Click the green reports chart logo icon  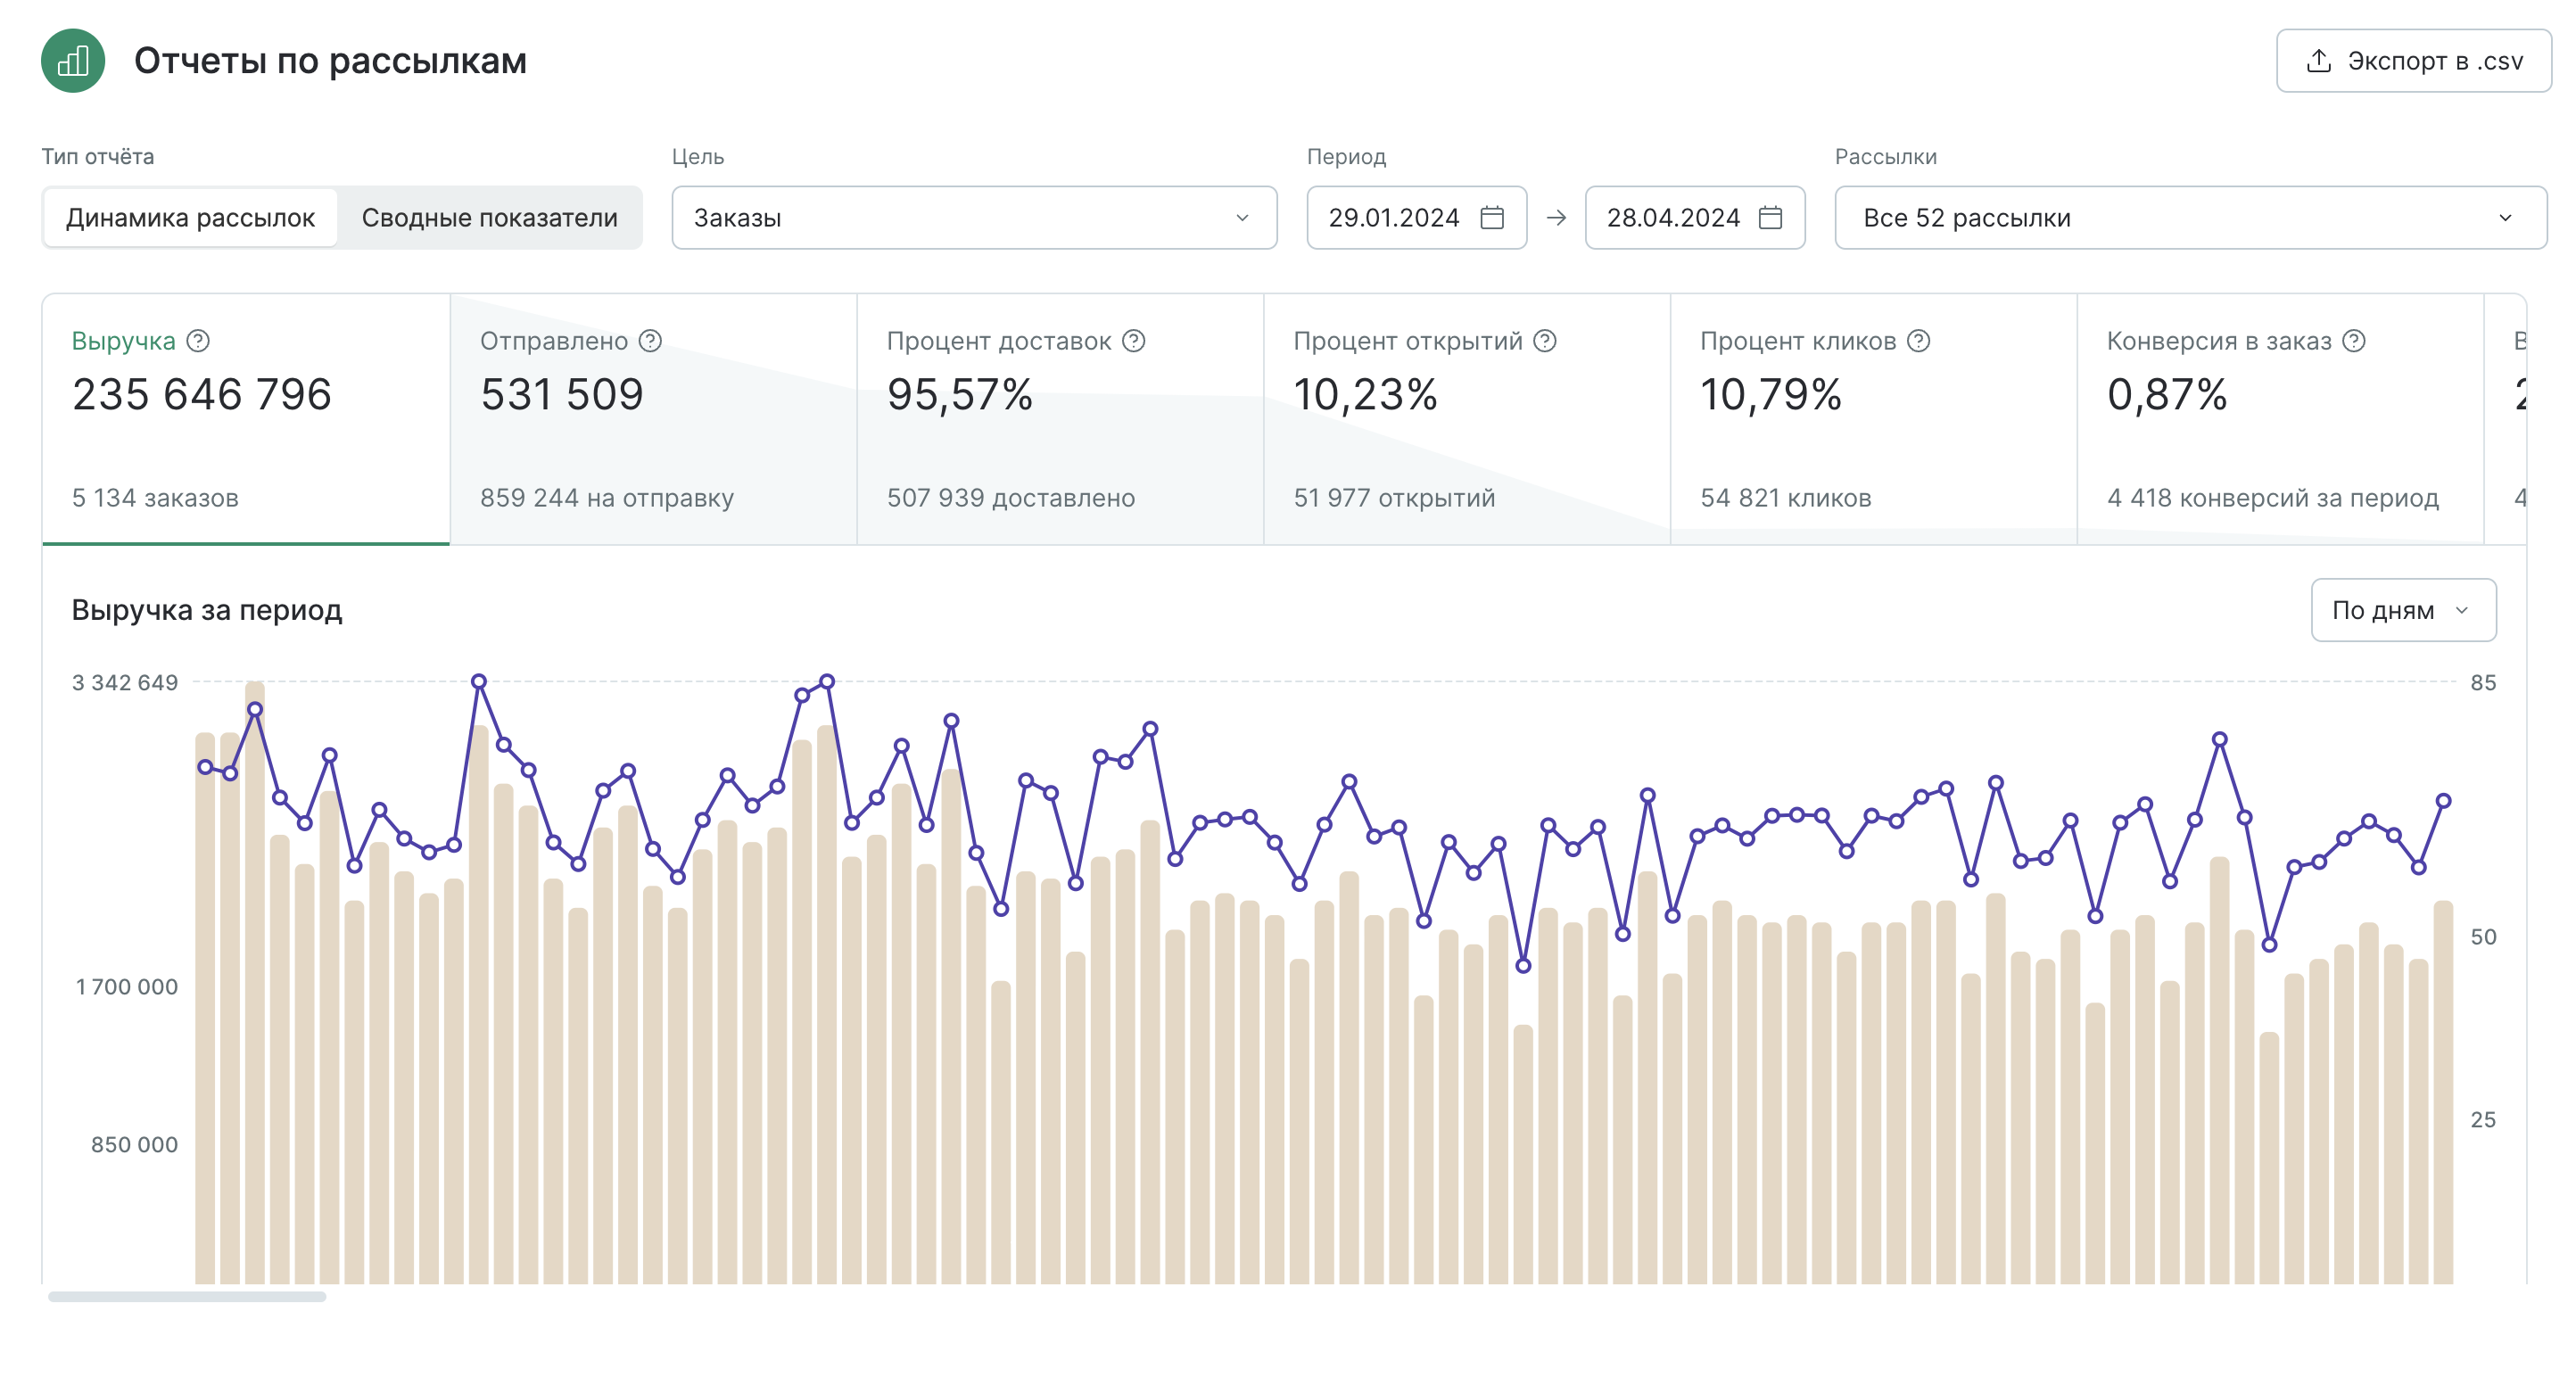tap(73, 61)
